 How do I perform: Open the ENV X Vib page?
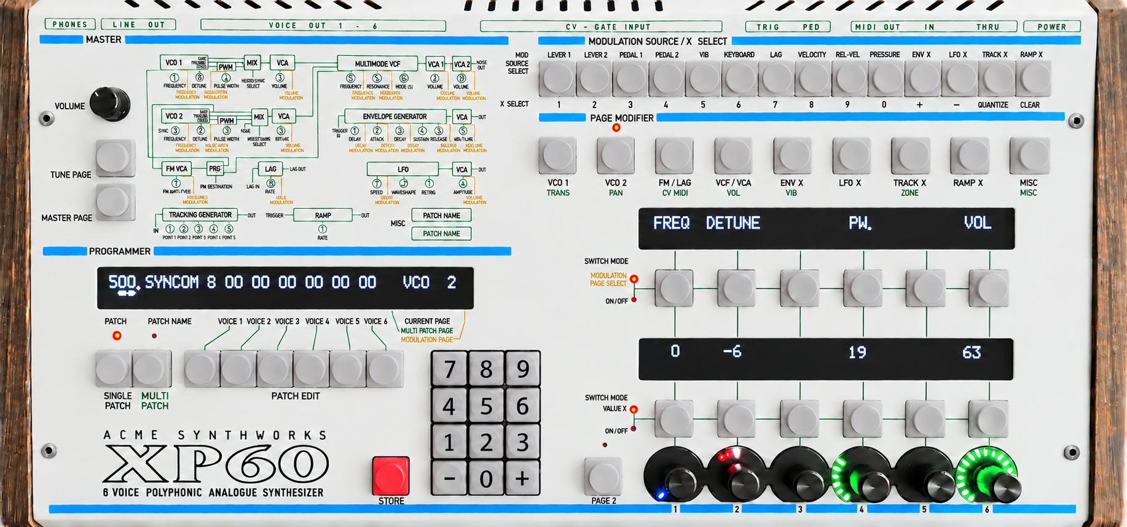793,155
